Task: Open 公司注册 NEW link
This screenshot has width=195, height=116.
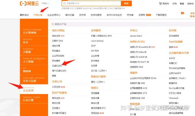Action: point(58,87)
